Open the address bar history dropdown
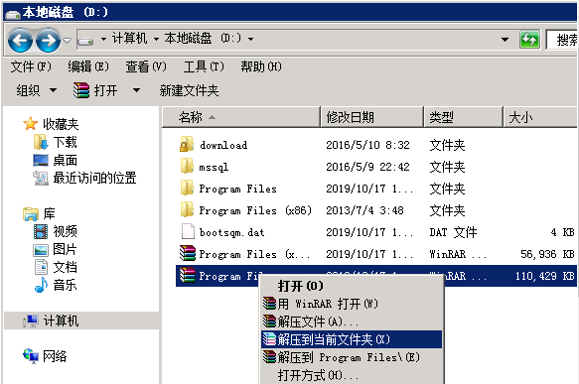 tap(505, 39)
